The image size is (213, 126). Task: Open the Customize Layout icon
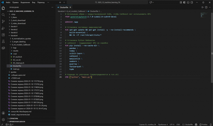[x=181, y=2]
